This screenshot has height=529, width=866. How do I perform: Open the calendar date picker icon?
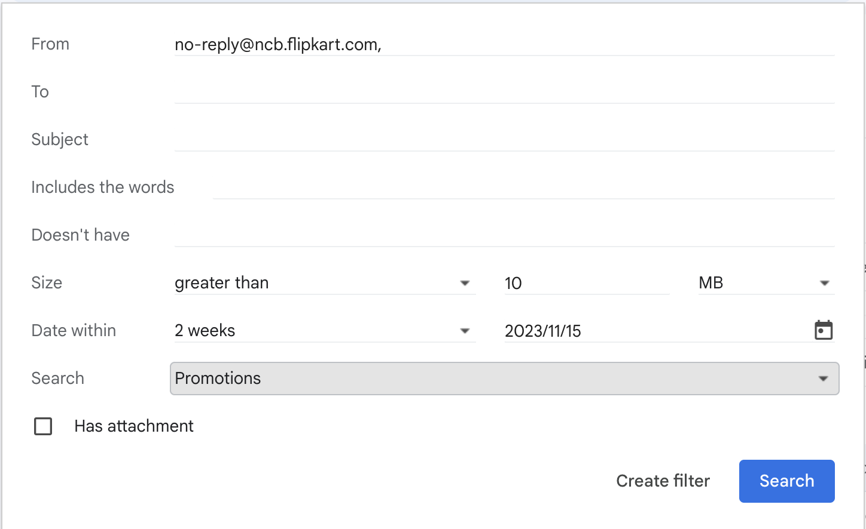824,330
